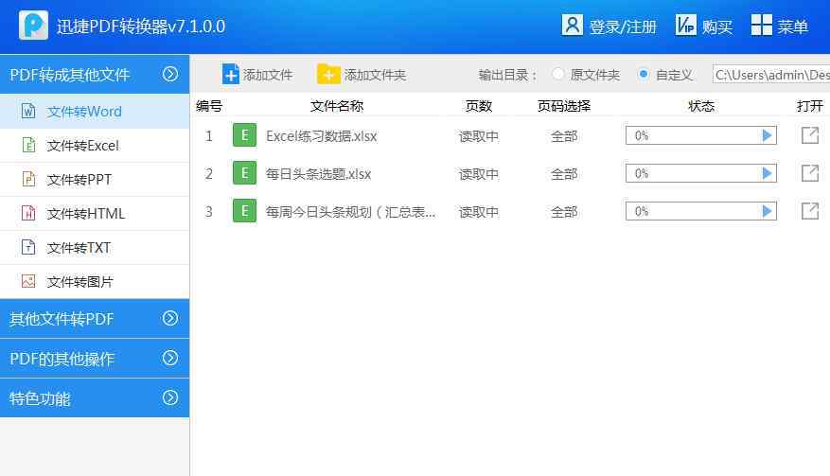The width and height of the screenshot is (830, 476).
Task: Select the file name 每日头条选题.xlsx
Action: 318,174
